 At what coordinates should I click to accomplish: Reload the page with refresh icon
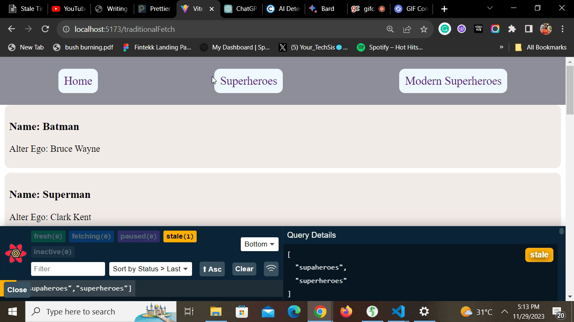pyautogui.click(x=45, y=29)
